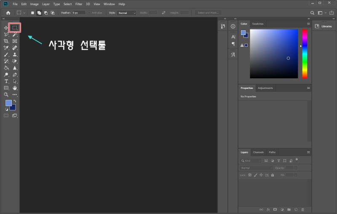Viewport: 337px width, 214px height.
Task: Click the Select and Mask button
Action: [x=208, y=13]
